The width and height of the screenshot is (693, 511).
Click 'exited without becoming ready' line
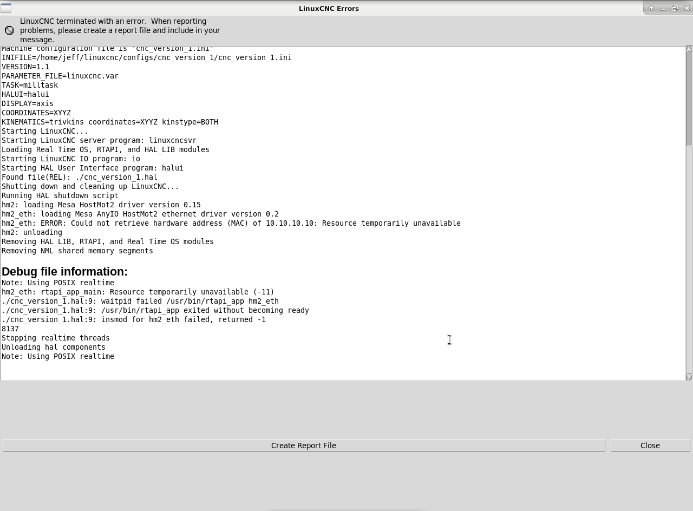155,310
